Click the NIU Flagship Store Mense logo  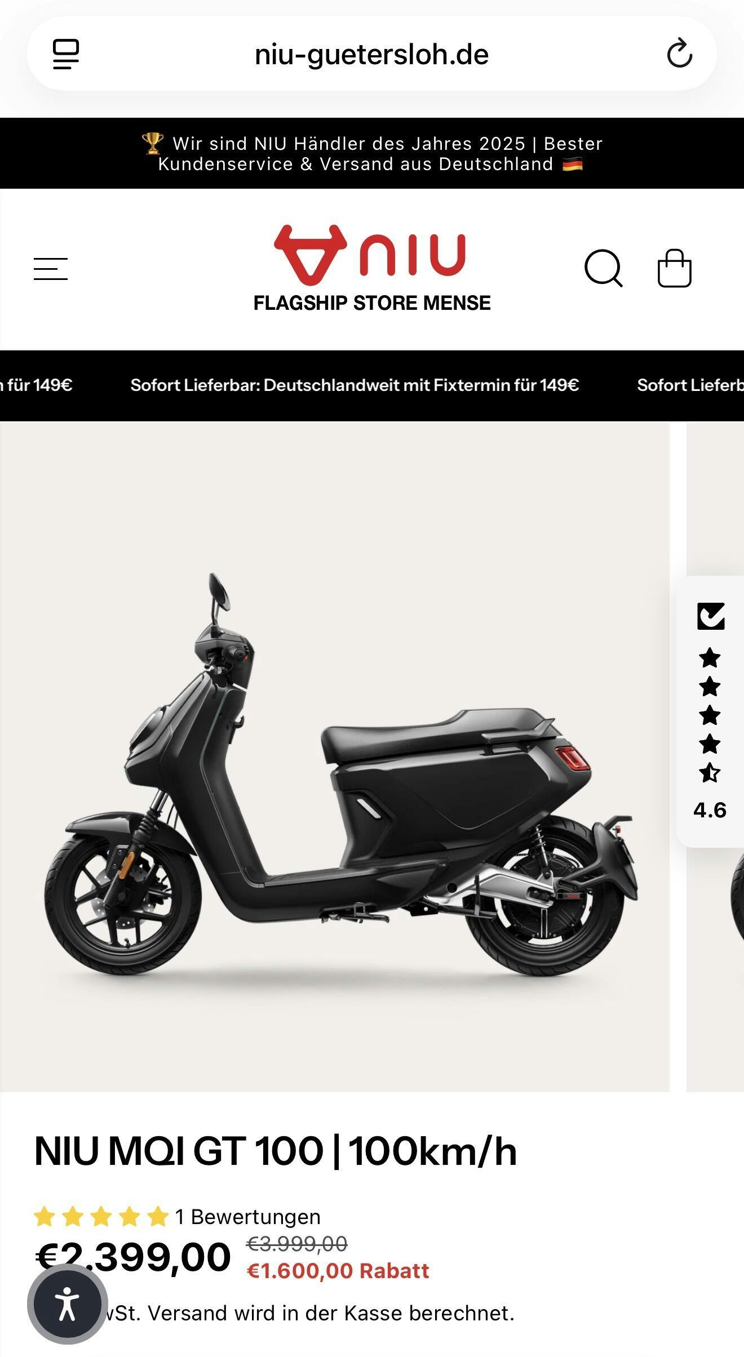372,269
